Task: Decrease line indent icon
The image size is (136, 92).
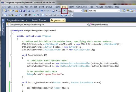Action: pyautogui.click(x=25, y=15)
